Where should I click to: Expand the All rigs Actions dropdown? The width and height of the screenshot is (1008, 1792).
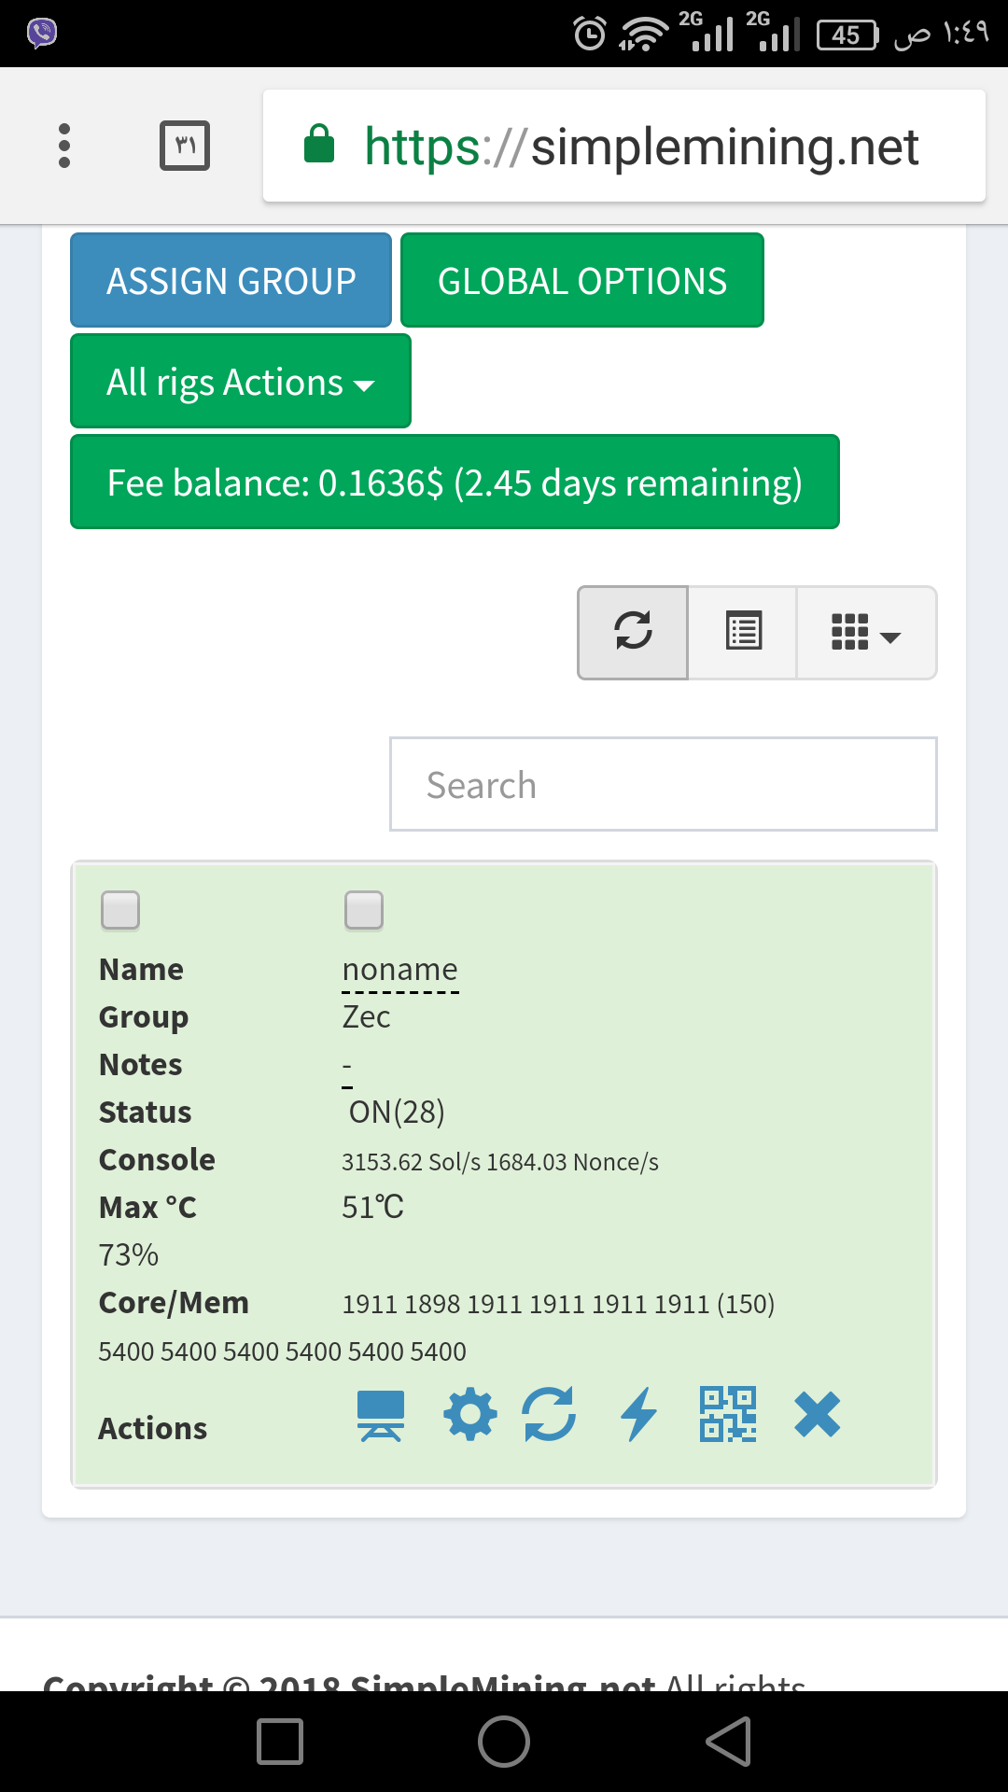point(241,381)
